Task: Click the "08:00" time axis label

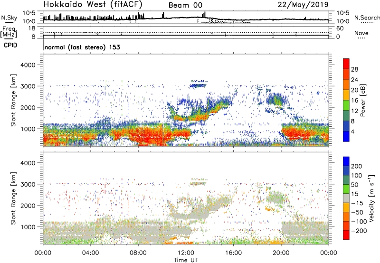Action: (138, 253)
